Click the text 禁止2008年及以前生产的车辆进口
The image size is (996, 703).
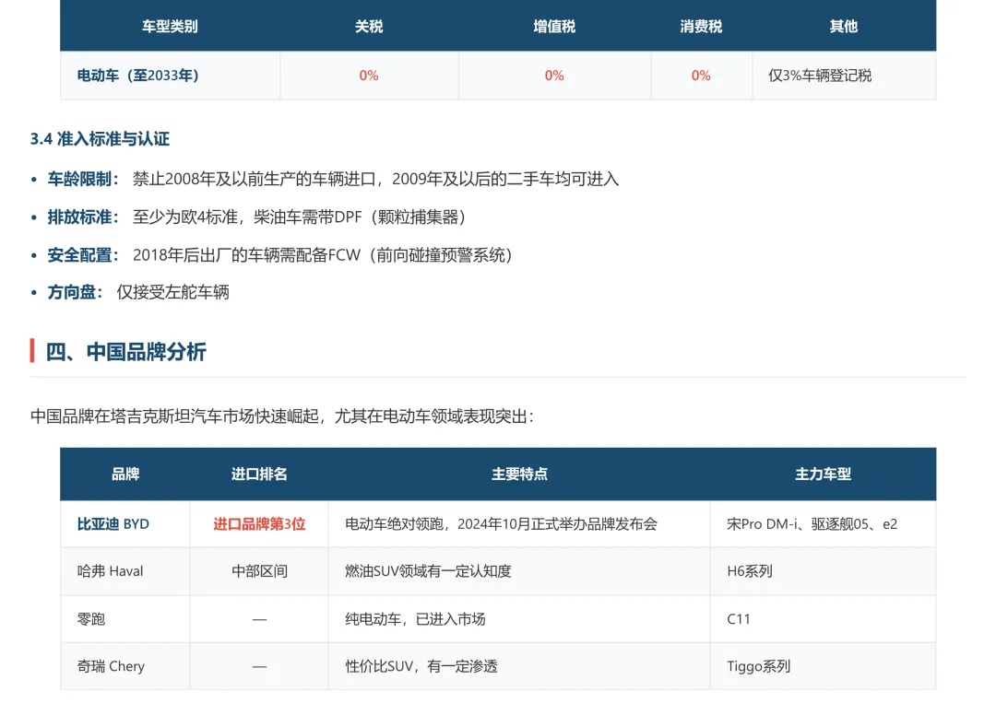coord(255,179)
